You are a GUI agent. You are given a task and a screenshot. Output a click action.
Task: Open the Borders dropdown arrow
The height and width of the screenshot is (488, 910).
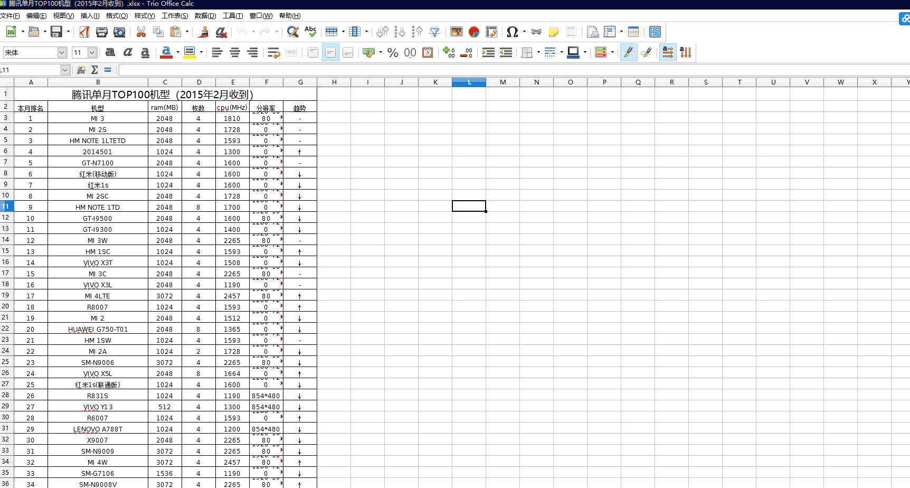[538, 52]
